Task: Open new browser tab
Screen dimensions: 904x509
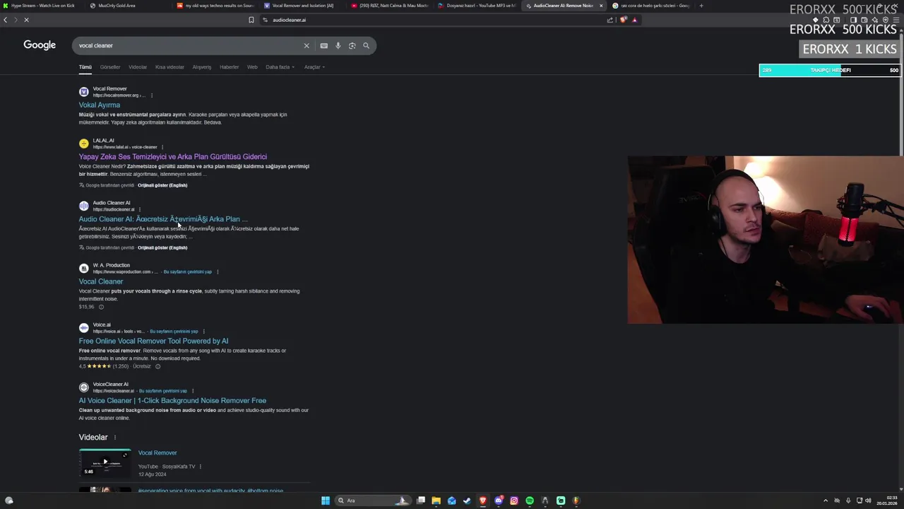Action: (x=701, y=6)
